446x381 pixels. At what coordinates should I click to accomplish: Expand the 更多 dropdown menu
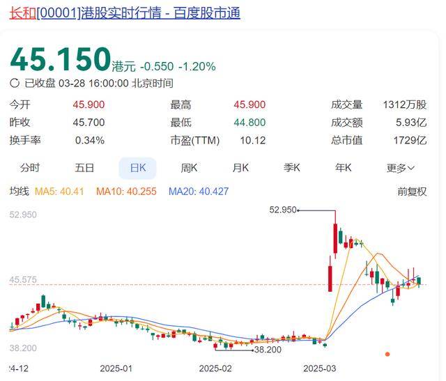coord(401,168)
